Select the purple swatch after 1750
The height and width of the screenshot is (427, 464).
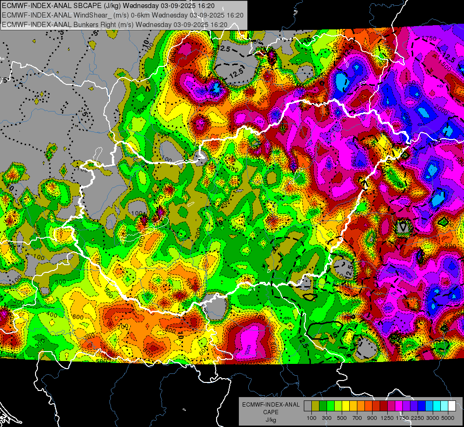click(x=406, y=406)
